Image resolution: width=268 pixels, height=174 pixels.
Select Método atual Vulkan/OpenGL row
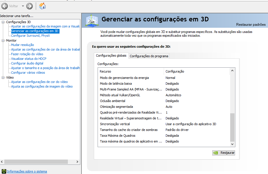(164, 95)
